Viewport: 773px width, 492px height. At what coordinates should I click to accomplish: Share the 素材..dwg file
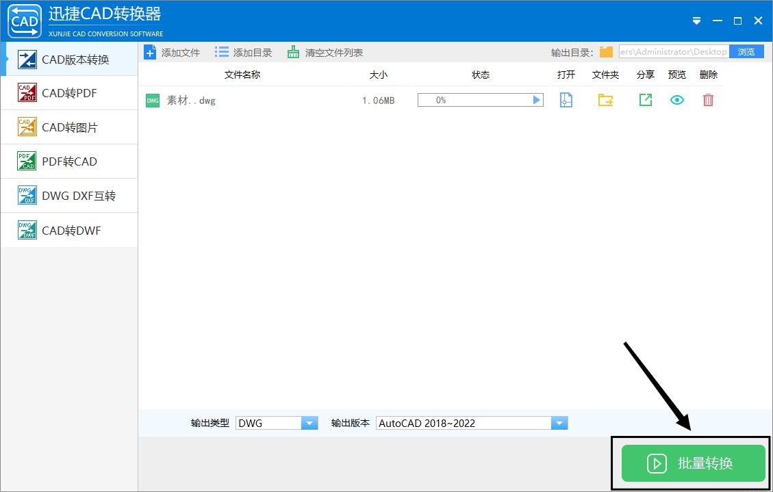[644, 100]
